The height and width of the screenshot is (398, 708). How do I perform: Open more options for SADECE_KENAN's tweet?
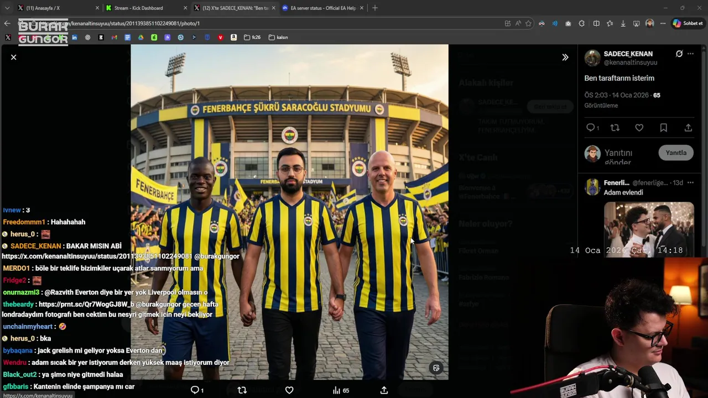(x=690, y=54)
